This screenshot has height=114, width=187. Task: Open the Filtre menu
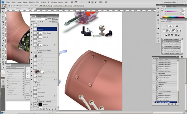coord(38,2)
